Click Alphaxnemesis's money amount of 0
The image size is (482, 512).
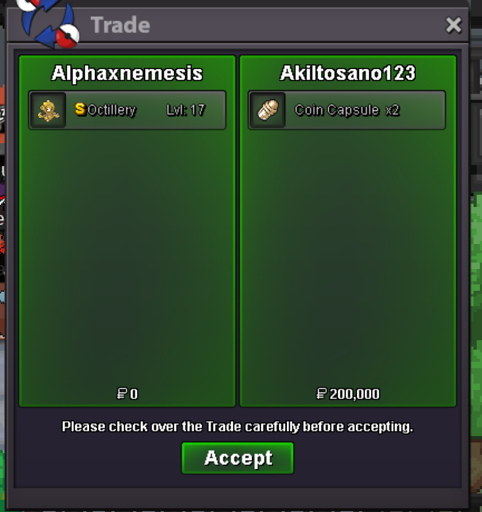[x=134, y=394]
